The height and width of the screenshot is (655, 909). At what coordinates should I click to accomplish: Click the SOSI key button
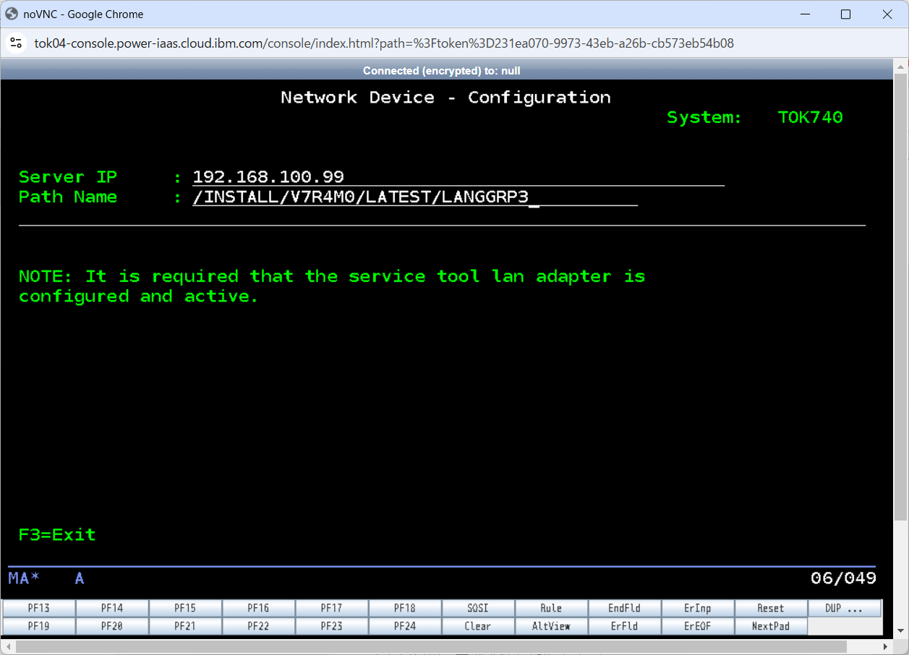(478, 608)
